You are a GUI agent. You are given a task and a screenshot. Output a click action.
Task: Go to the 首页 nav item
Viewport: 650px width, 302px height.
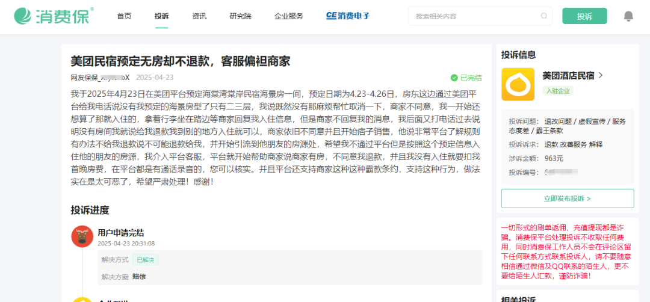click(x=125, y=16)
